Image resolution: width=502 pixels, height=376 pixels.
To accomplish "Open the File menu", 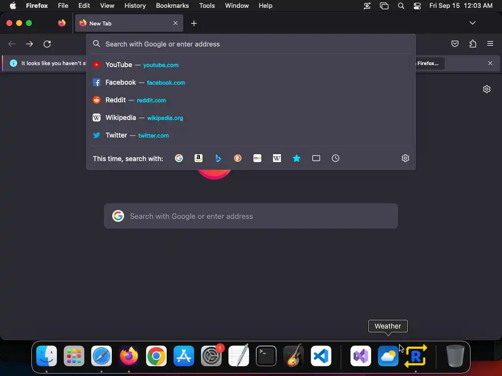I will click(x=63, y=6).
